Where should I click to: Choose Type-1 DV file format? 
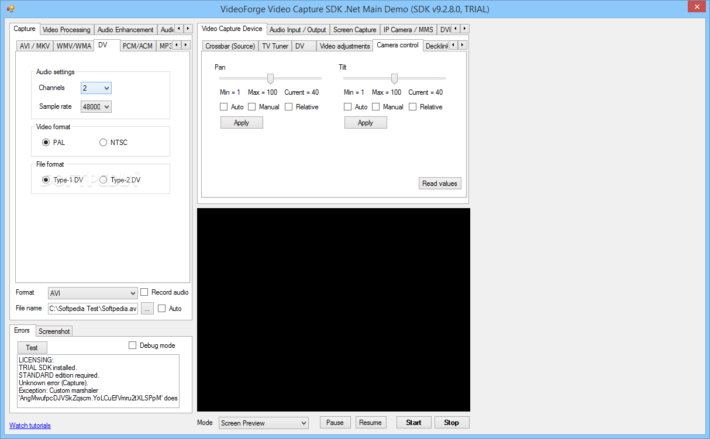point(63,180)
